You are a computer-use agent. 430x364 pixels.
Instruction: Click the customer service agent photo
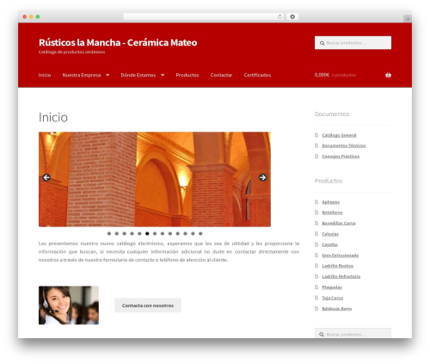(69, 305)
